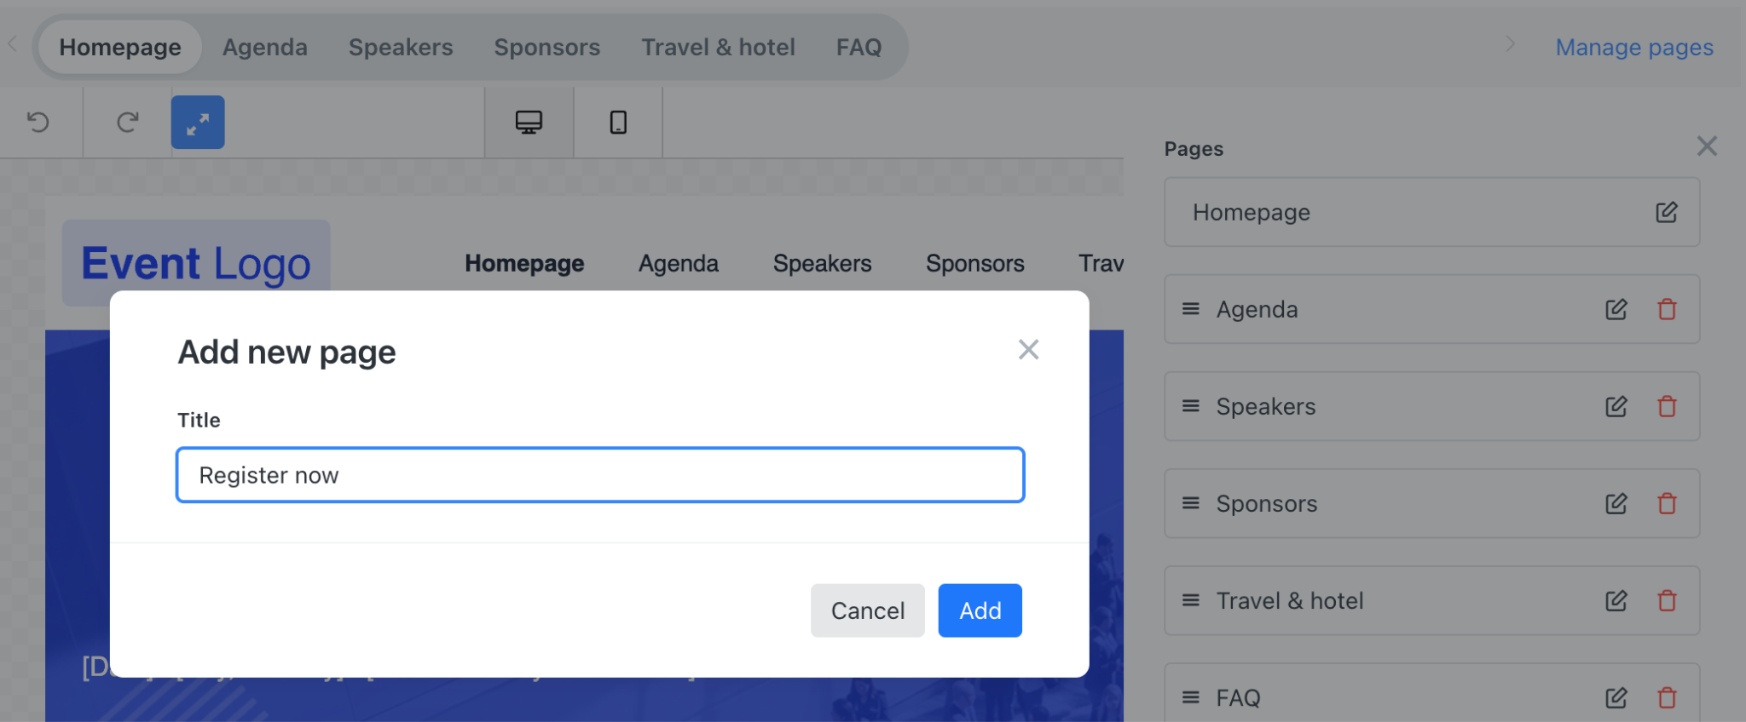Viewport: 1746px width, 722px height.
Task: Toggle the fullscreen expand button
Action: pos(198,122)
